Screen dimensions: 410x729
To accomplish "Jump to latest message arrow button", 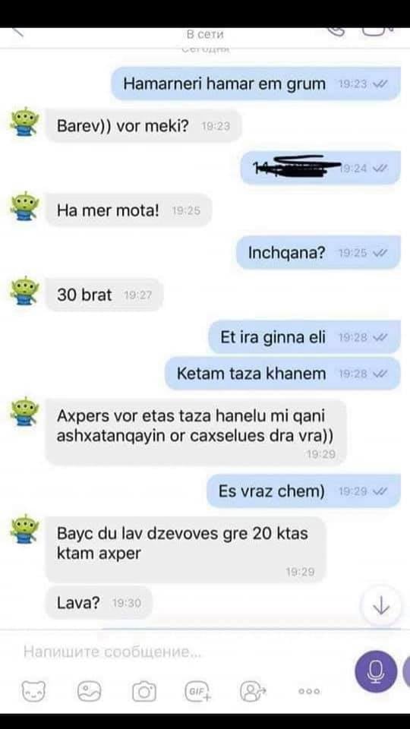I will click(x=381, y=606).
